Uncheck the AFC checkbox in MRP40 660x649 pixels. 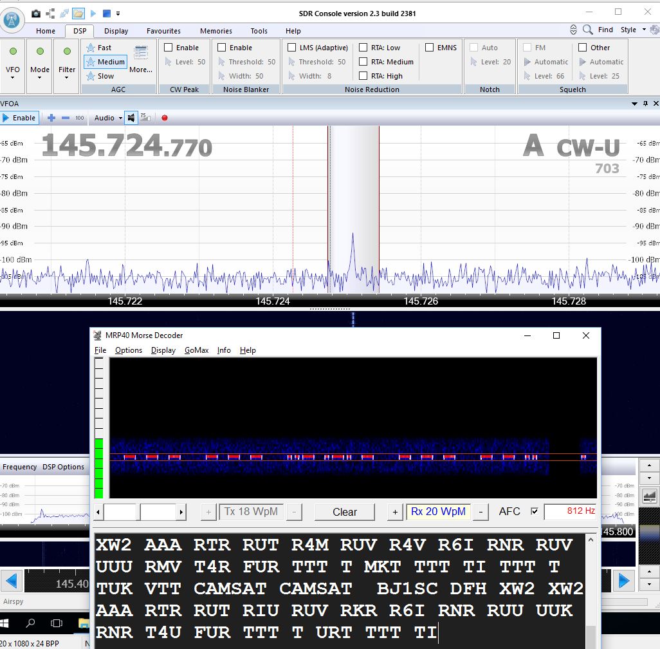[x=534, y=512]
